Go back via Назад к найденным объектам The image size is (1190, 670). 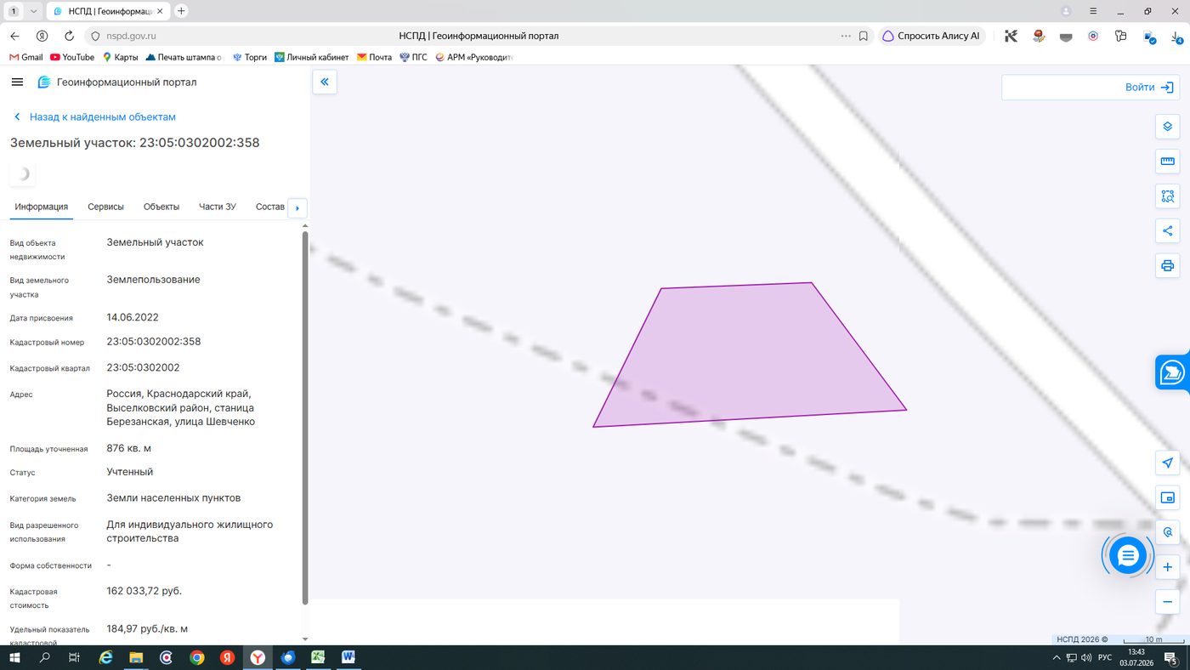(x=94, y=117)
